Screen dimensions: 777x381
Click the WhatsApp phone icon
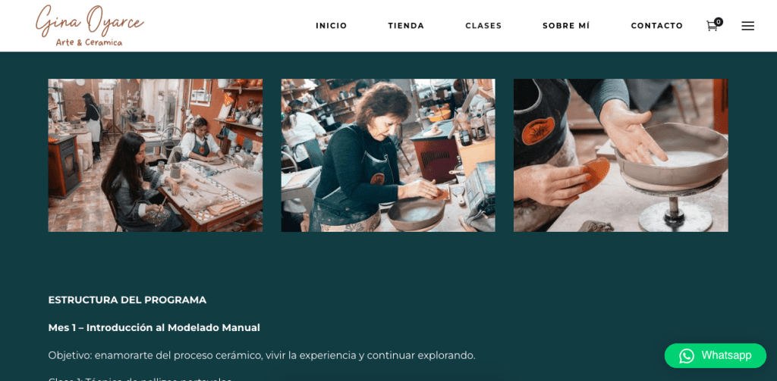tap(686, 356)
